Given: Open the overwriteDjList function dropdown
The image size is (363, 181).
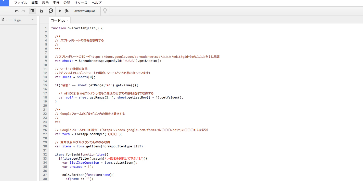Looking at the screenshot, I should pos(86,11).
